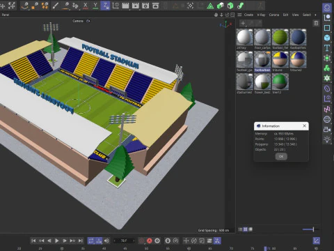
Task: Add a Text object from sidebar
Action: pyautogui.click(x=327, y=48)
